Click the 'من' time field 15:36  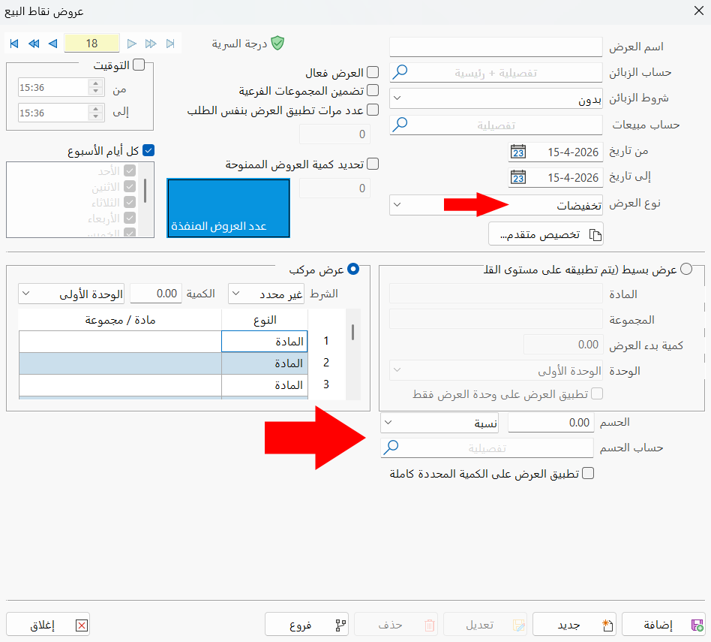click(x=53, y=88)
